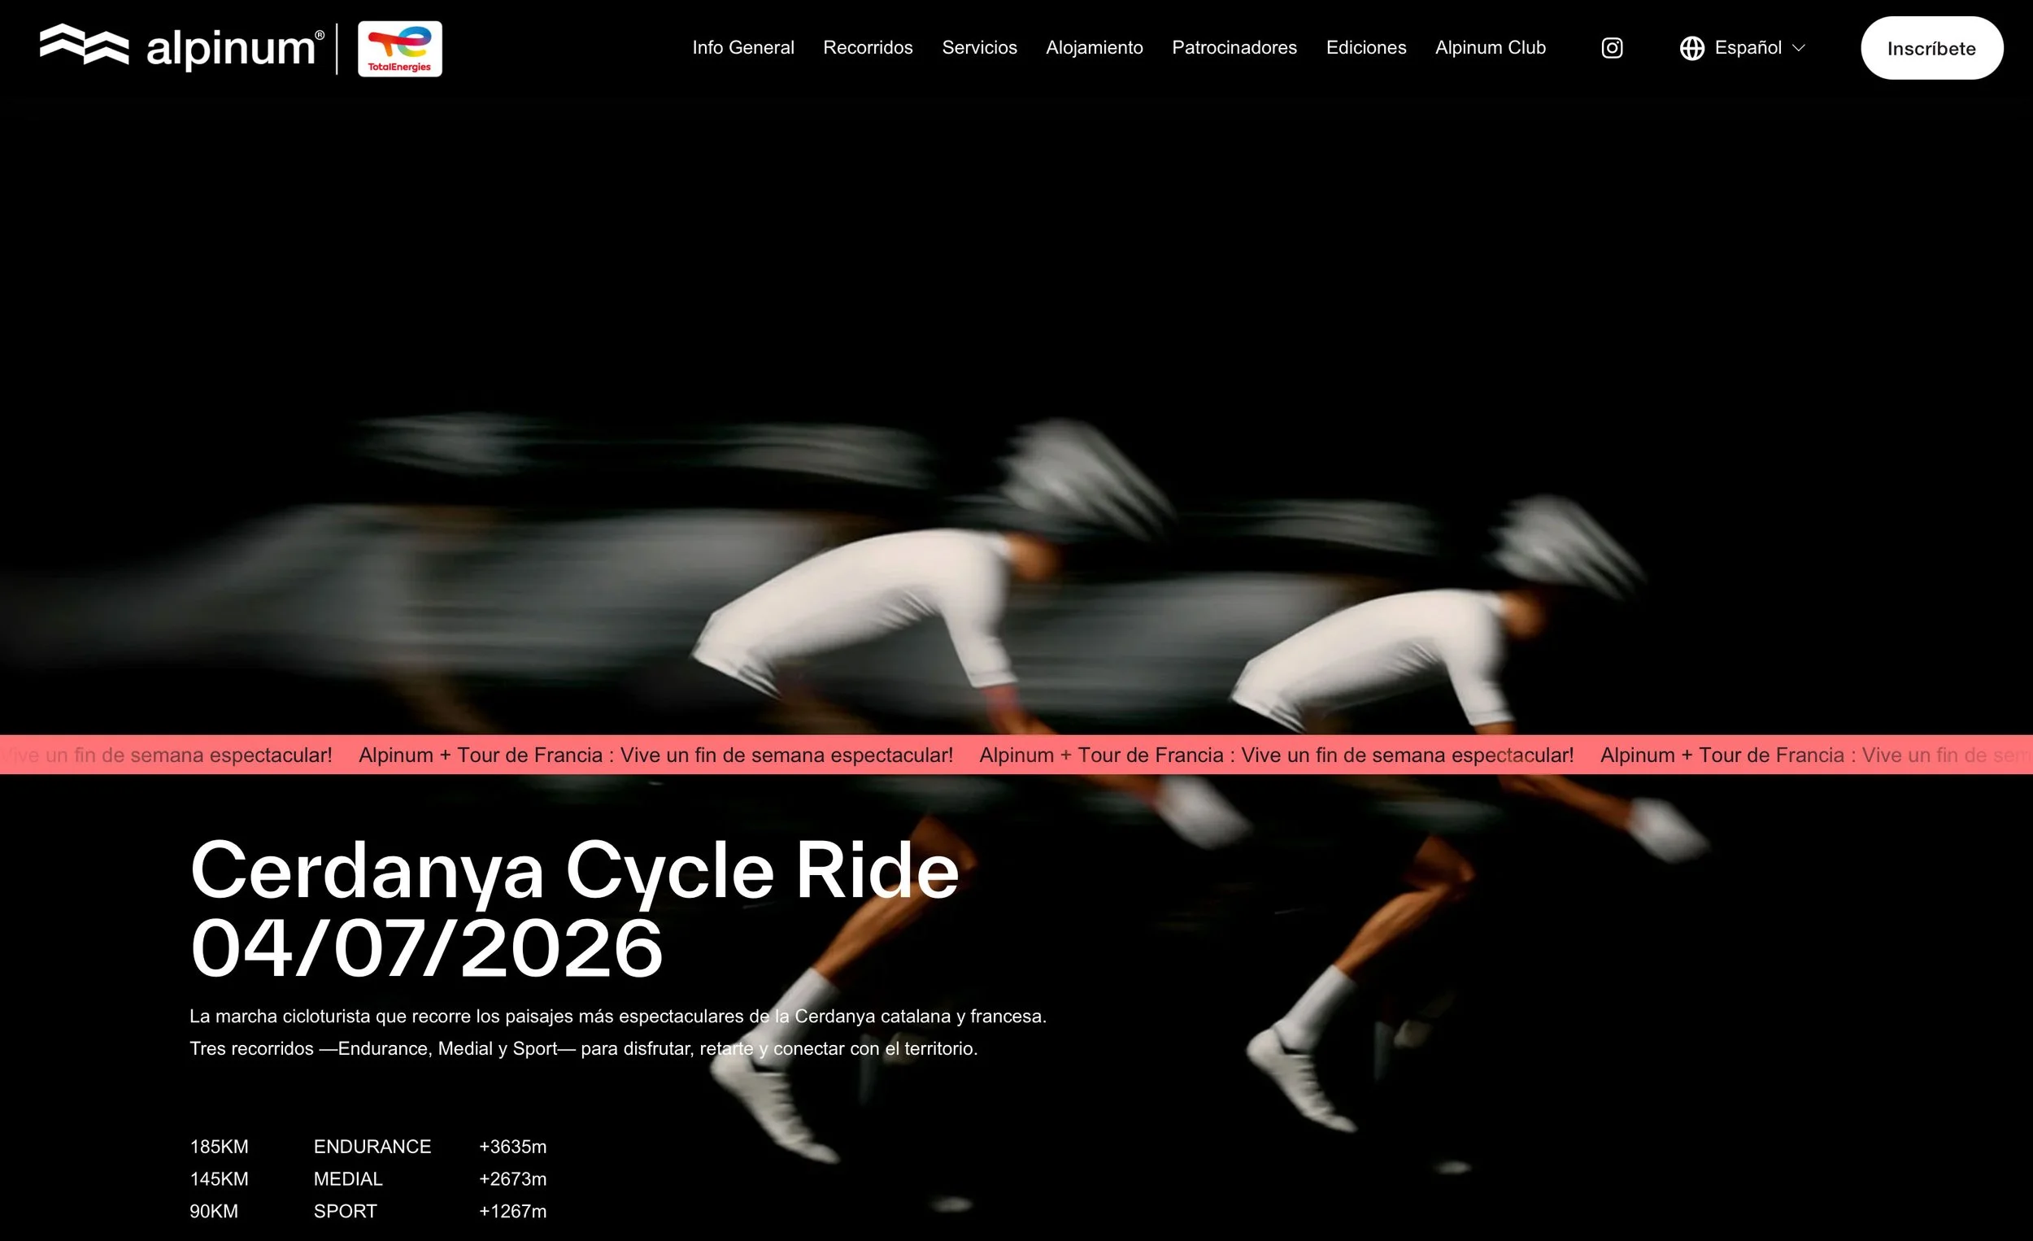
Task: Open the Alpinum Club link
Action: click(1489, 48)
